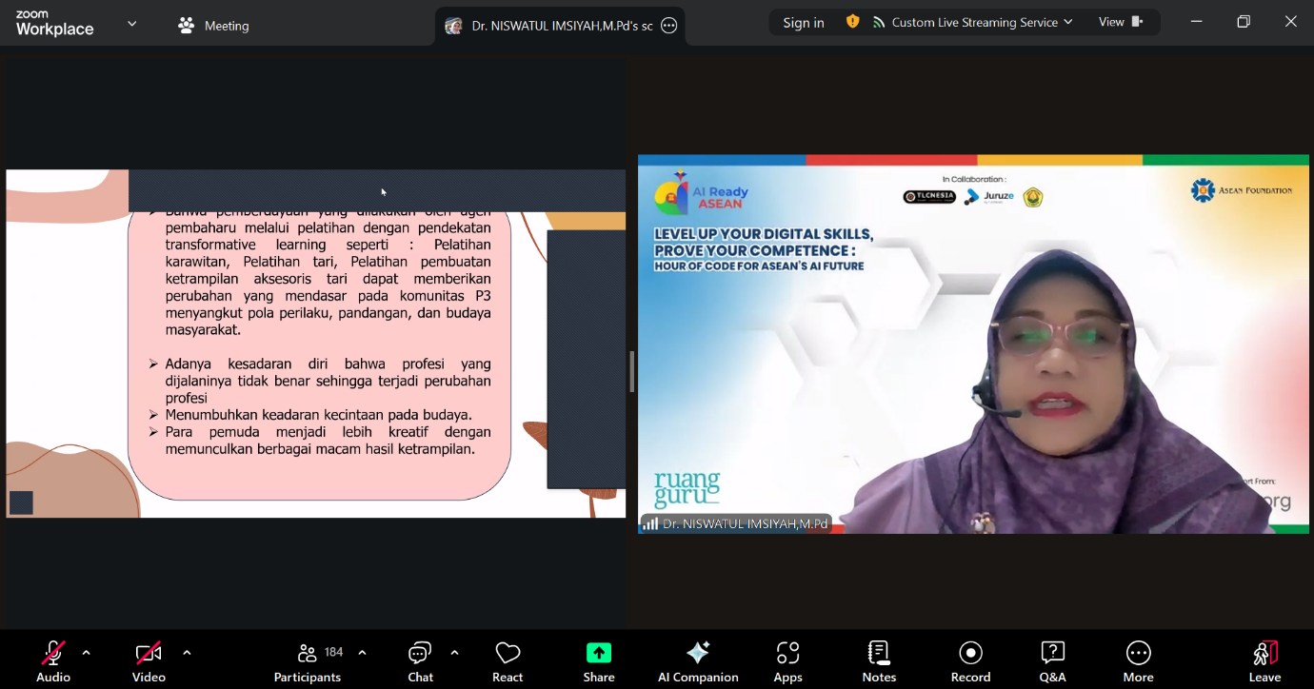Click the Sign in button
Image resolution: width=1314 pixels, height=689 pixels.
tap(803, 23)
